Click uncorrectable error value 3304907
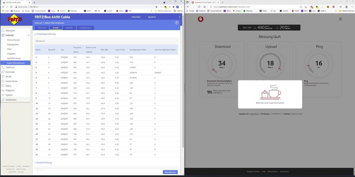 pos(158,73)
